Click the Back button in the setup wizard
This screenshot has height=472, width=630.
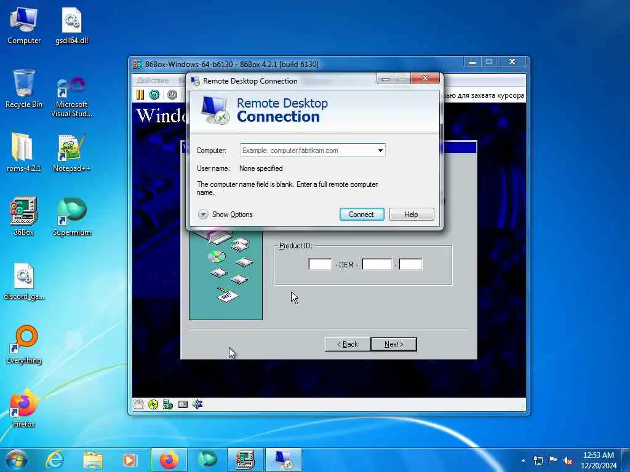pyautogui.click(x=348, y=344)
